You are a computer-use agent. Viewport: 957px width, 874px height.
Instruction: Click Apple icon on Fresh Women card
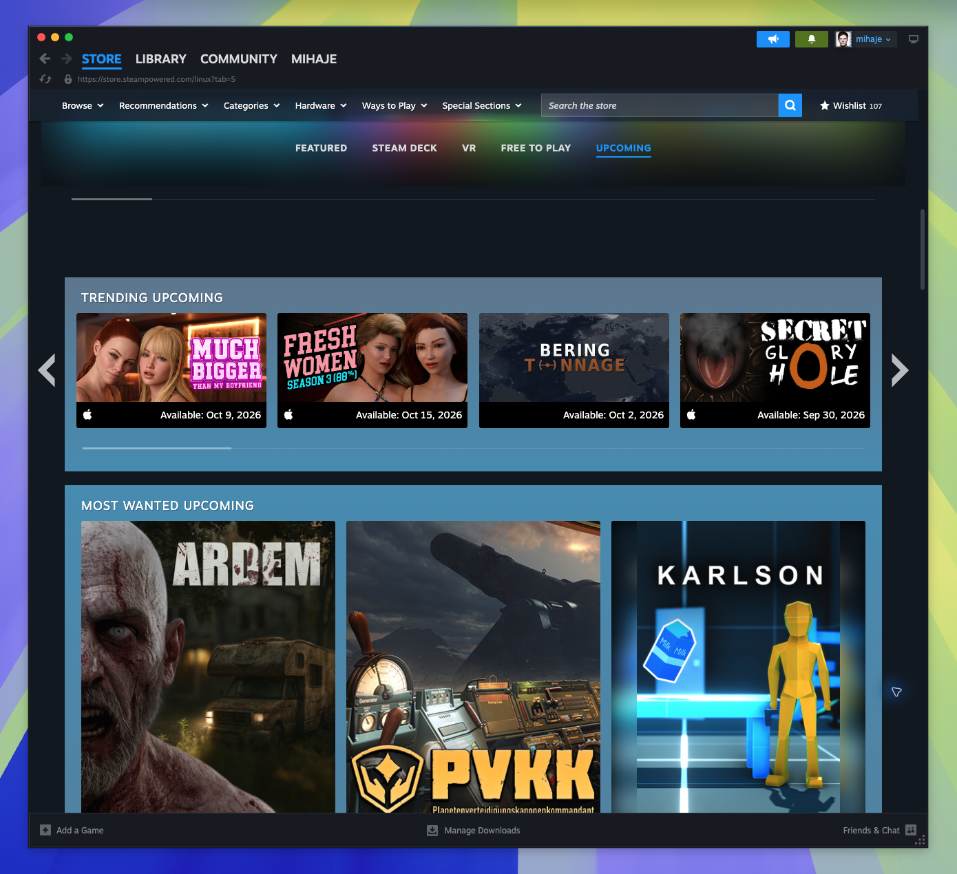[x=288, y=414]
